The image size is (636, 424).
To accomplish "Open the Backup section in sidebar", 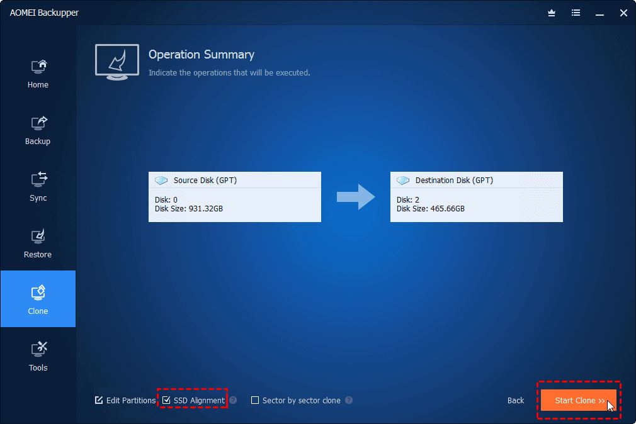I will point(38,130).
